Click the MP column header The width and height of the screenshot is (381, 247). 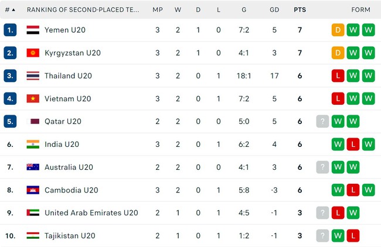pyautogui.click(x=158, y=10)
